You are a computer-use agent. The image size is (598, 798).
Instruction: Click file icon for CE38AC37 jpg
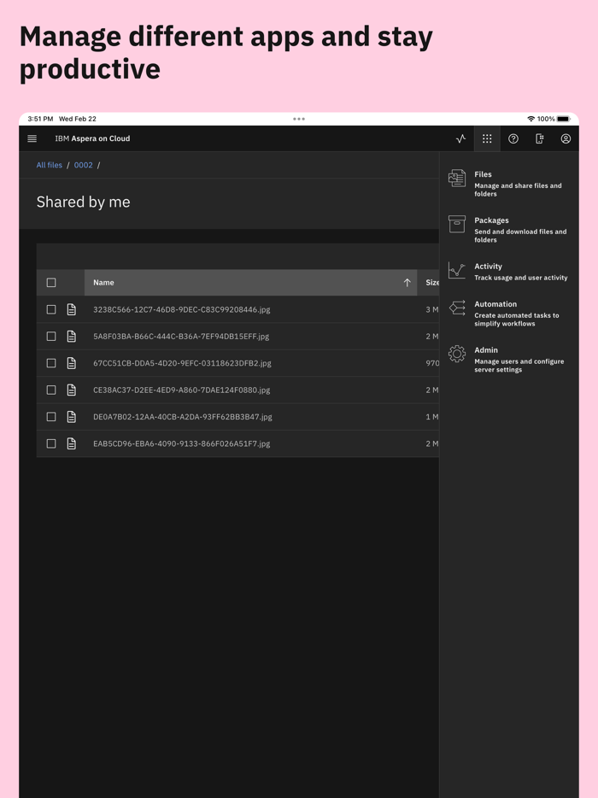(x=71, y=390)
